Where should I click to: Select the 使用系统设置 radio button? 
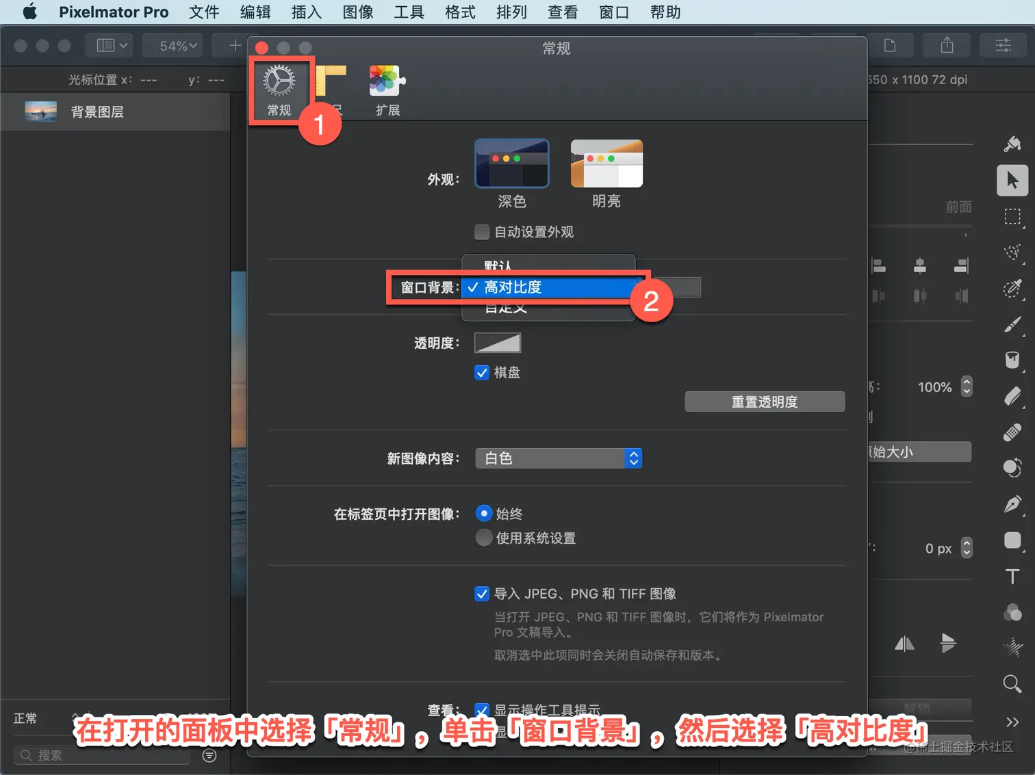coord(484,538)
